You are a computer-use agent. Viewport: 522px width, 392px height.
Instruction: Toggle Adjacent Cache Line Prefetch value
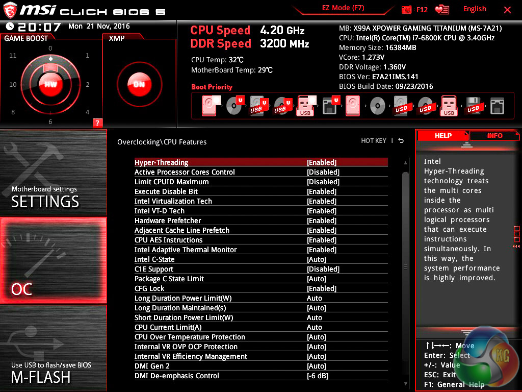tap(322, 230)
